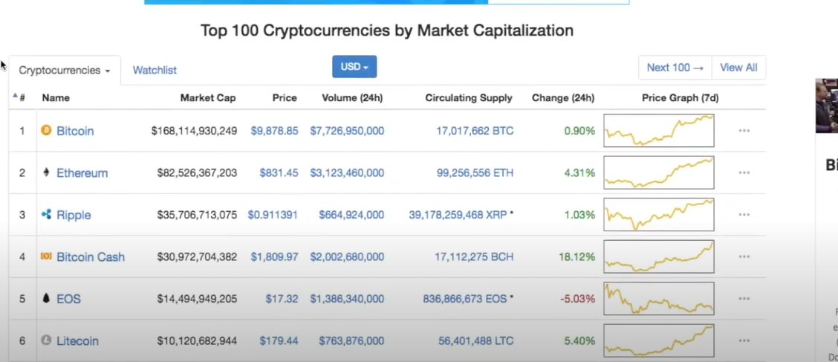Open the three-dot menu for Bitcoin row
This screenshot has height=362, width=838.
744,131
